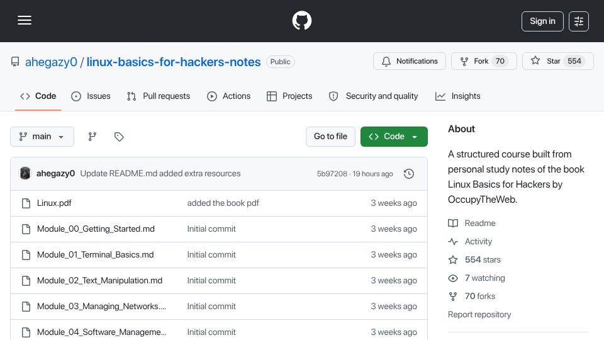Click the GitHub Octocat logo

[301, 20]
